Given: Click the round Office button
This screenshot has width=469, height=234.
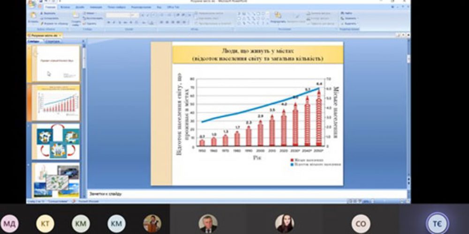Looking at the screenshot, I should tap(32, 4).
